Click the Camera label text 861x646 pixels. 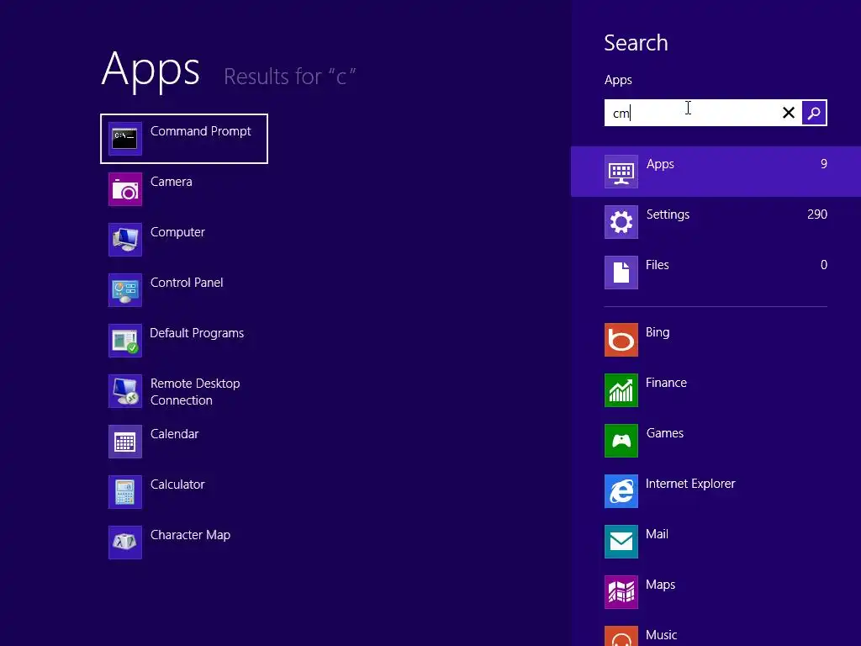click(x=172, y=182)
